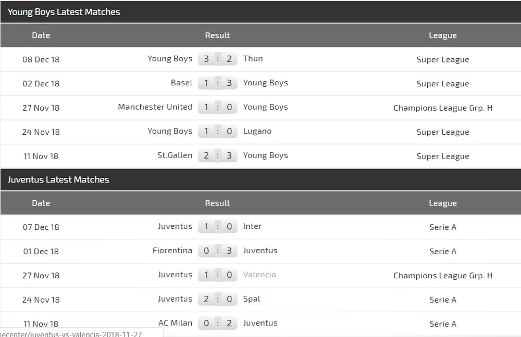Open Serie A from the Juventus Inter row

click(x=443, y=227)
